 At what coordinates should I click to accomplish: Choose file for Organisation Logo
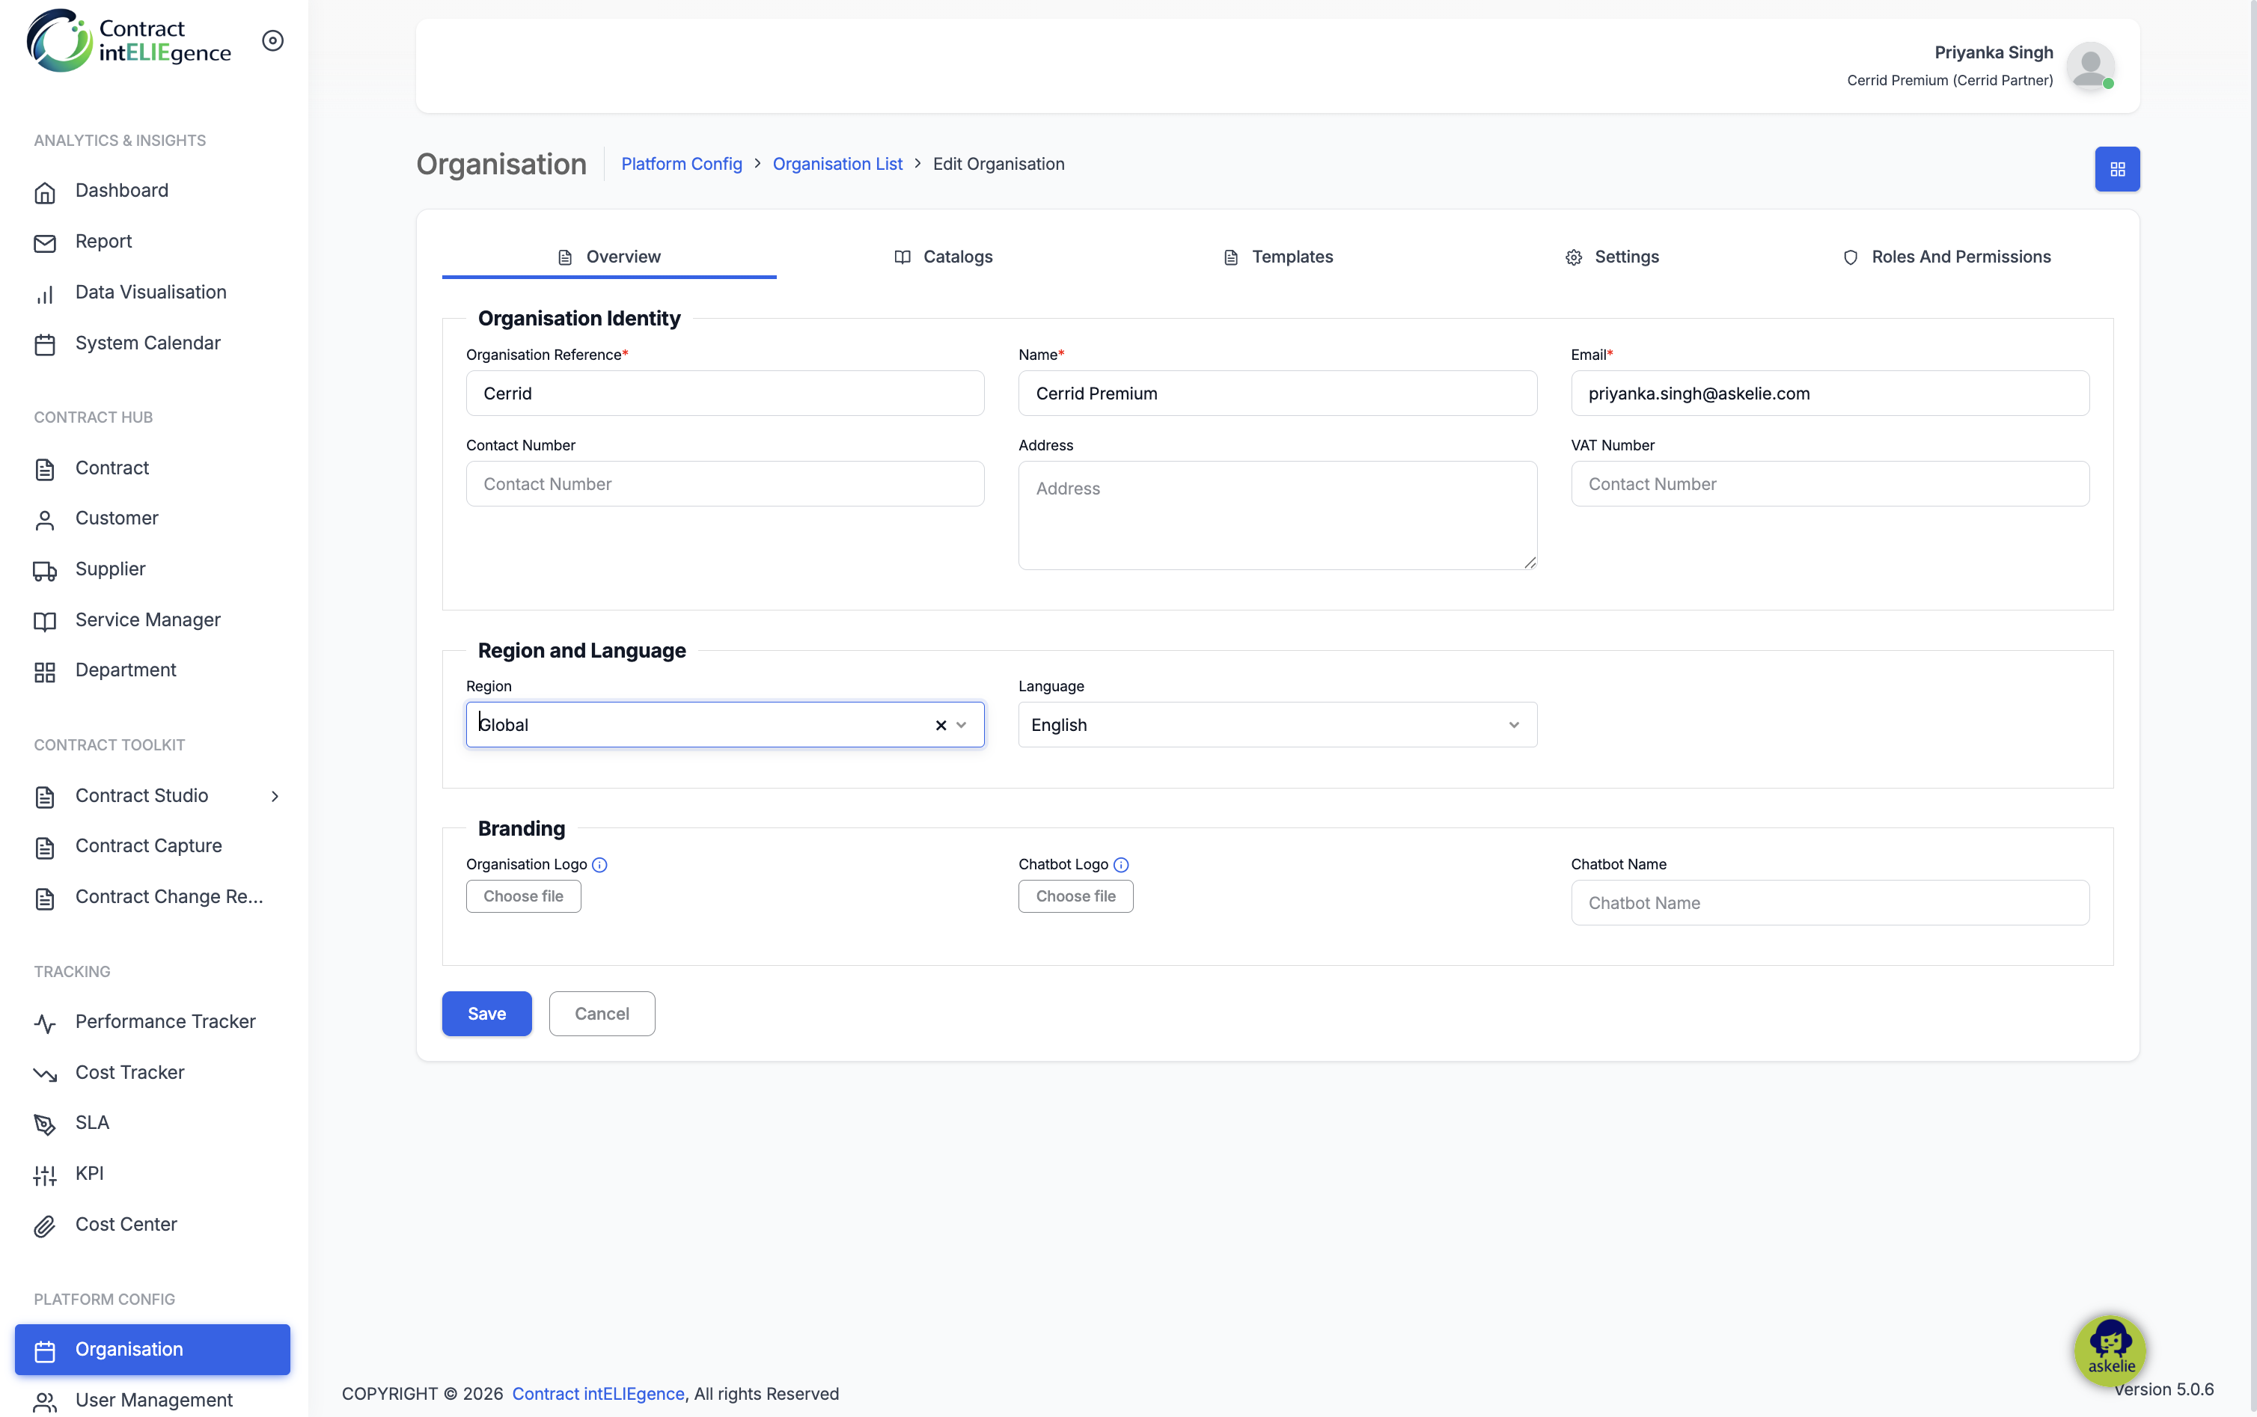click(523, 896)
